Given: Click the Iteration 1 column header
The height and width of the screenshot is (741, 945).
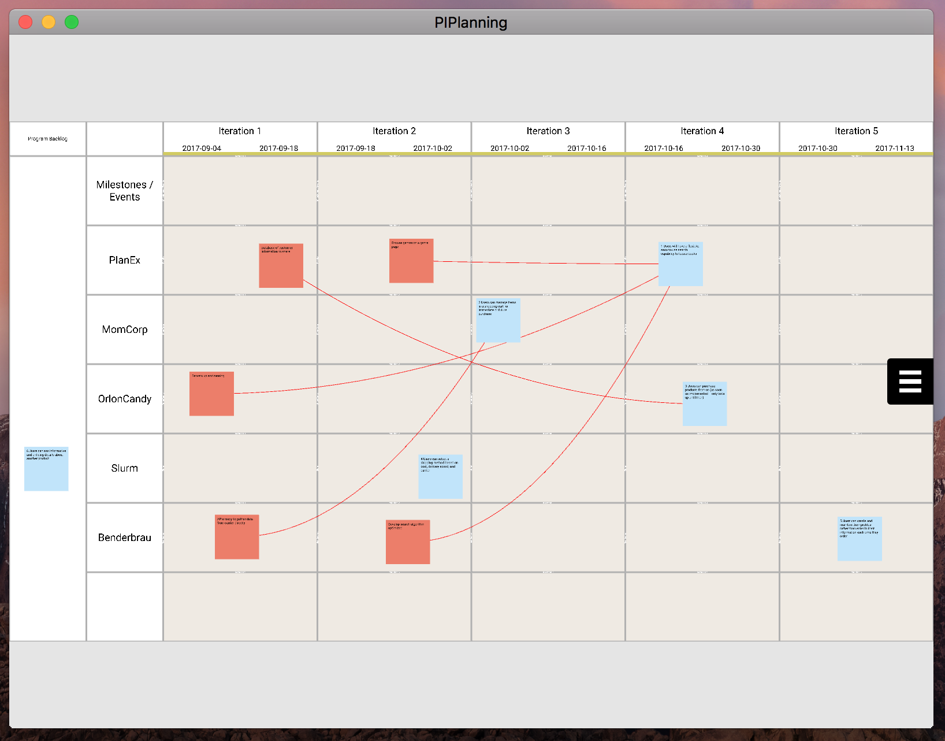Looking at the screenshot, I should [x=239, y=131].
